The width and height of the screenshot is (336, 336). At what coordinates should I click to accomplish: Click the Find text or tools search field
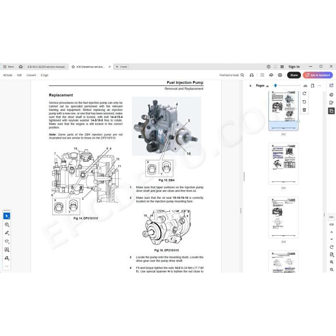pyautogui.click(x=232, y=75)
